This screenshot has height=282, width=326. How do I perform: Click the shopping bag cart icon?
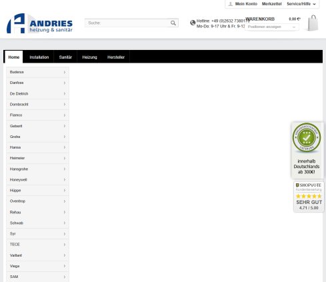(x=313, y=23)
